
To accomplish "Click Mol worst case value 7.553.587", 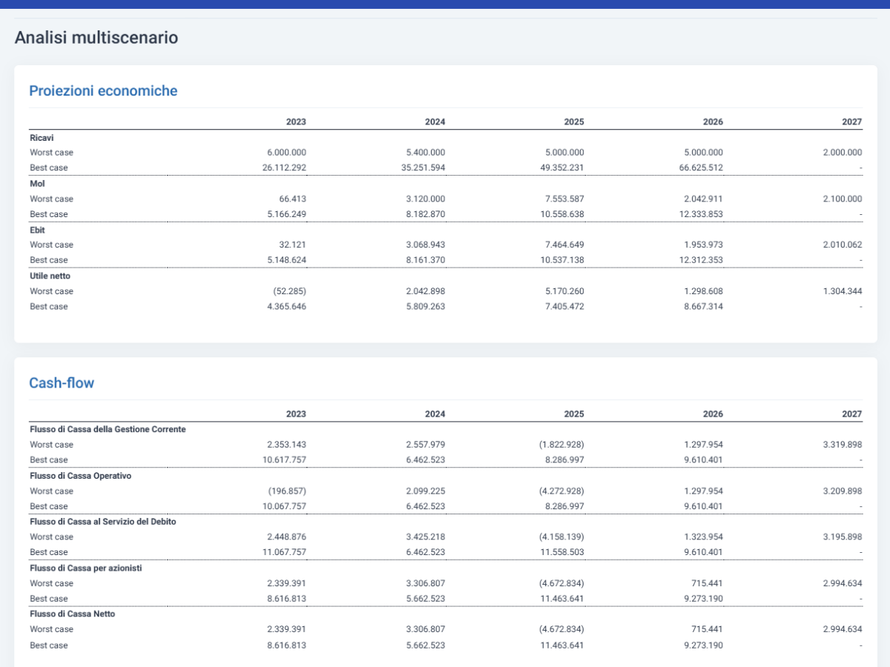I will 564,199.
